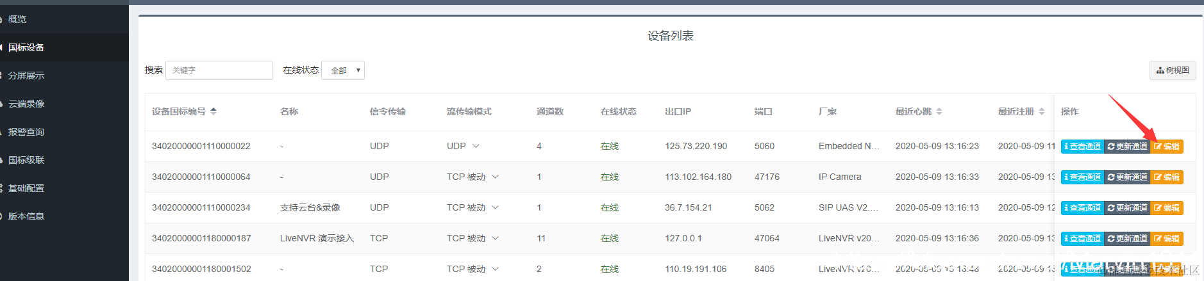Click 出口IP column header
The width and height of the screenshot is (1204, 281).
pos(678,111)
